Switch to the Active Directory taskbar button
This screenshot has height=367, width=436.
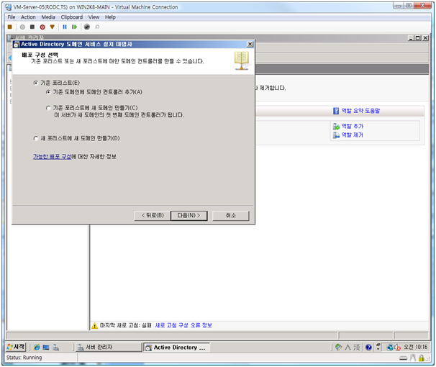pos(176,348)
